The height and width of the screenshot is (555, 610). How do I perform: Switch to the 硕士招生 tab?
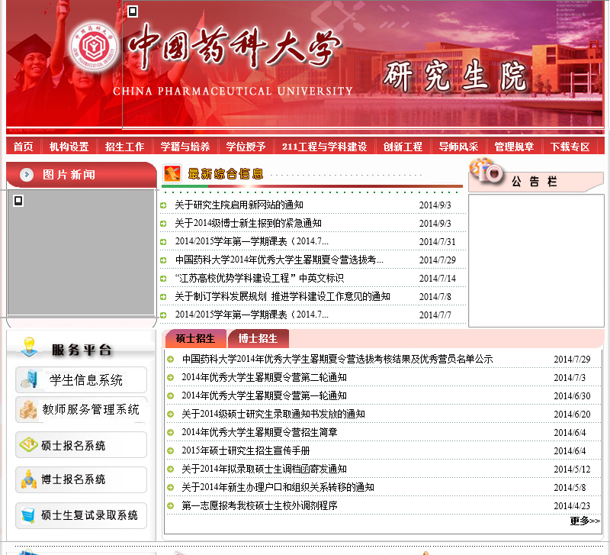coord(195,338)
